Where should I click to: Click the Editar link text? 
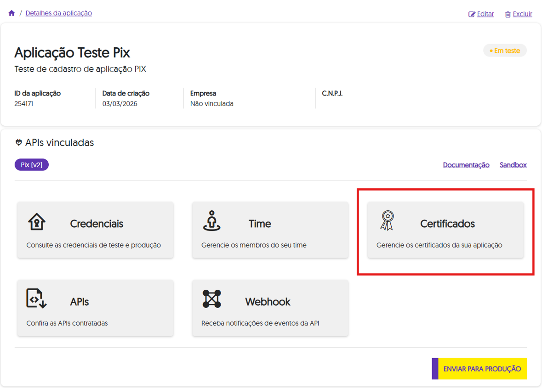pos(485,14)
